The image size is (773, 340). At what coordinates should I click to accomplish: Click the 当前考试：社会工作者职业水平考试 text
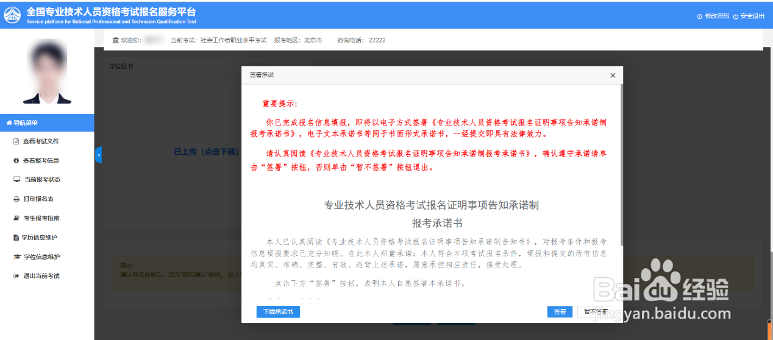218,40
